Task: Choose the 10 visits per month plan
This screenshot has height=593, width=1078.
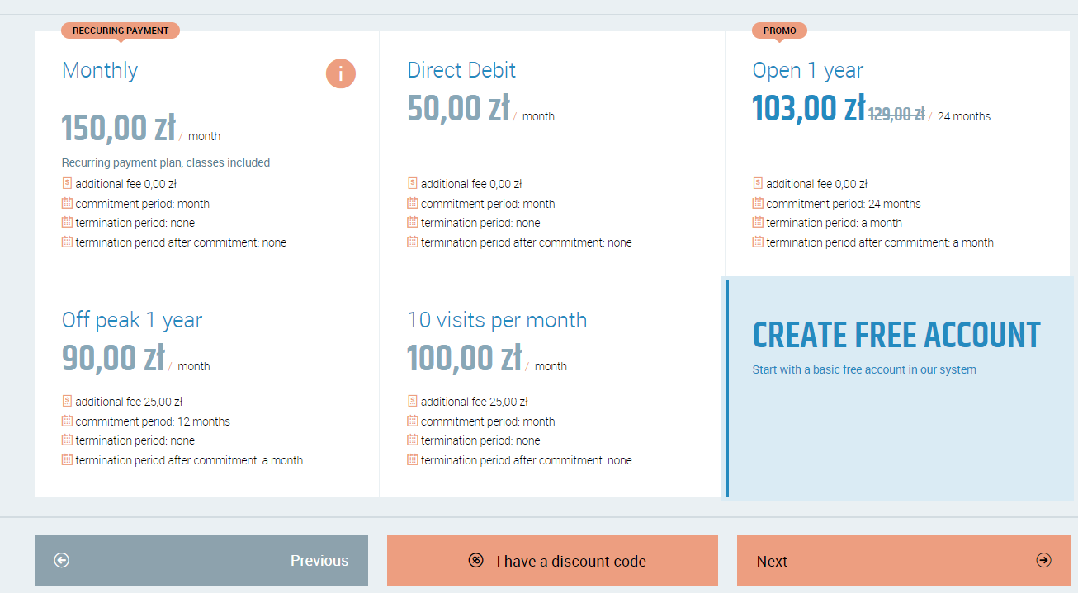Action: pos(497,320)
